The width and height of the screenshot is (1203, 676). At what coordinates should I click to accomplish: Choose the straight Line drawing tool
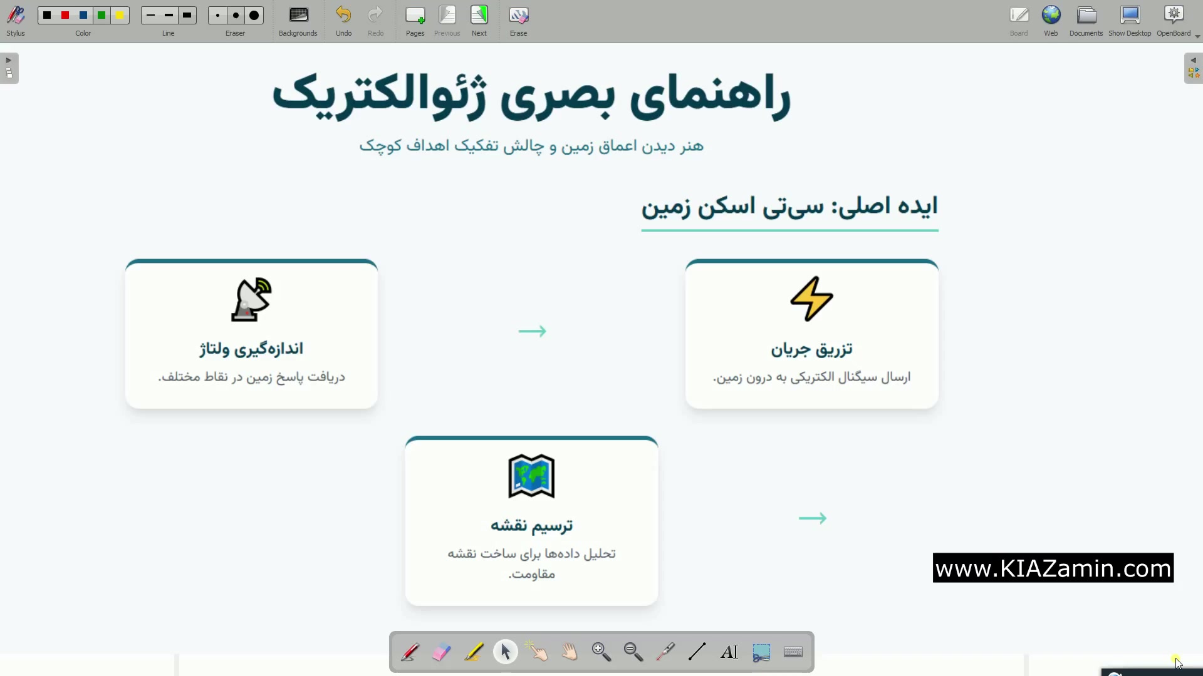(x=697, y=652)
